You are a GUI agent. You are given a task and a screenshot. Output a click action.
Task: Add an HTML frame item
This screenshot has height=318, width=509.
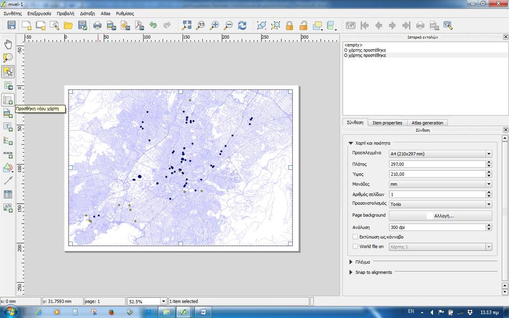click(8, 208)
